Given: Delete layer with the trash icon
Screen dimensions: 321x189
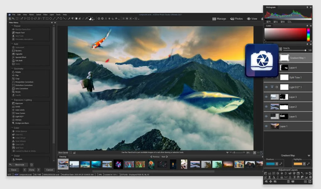Looking at the screenshot, I should tap(288, 181).
